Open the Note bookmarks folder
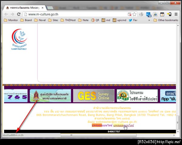The width and height of the screenshot is (182, 145). tap(83, 20)
